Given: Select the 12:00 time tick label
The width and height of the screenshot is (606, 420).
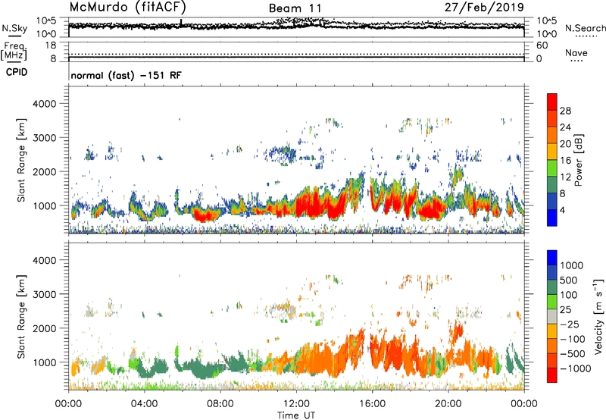Looking at the screenshot, I should point(296,404).
